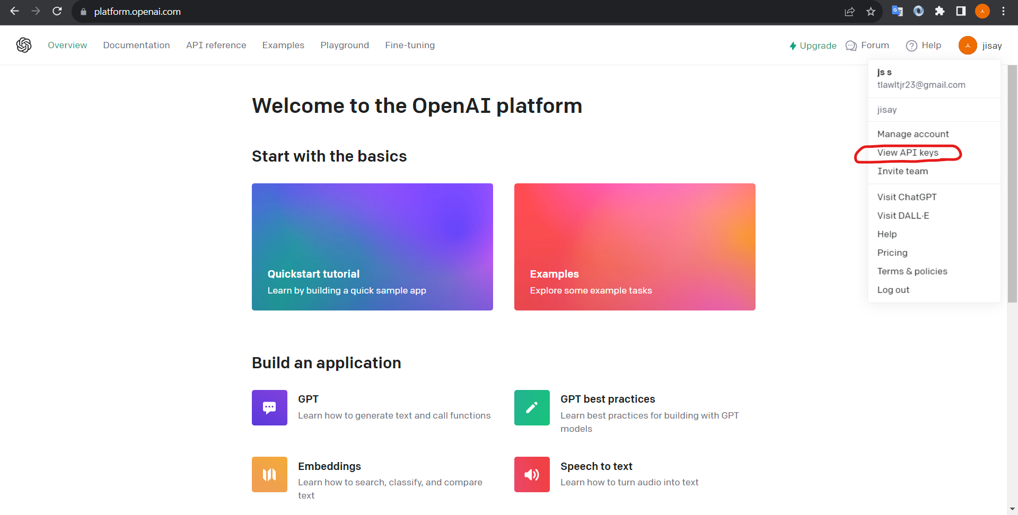This screenshot has width=1018, height=515.
Task: Reload the page with the refresh icon
Action: click(57, 11)
